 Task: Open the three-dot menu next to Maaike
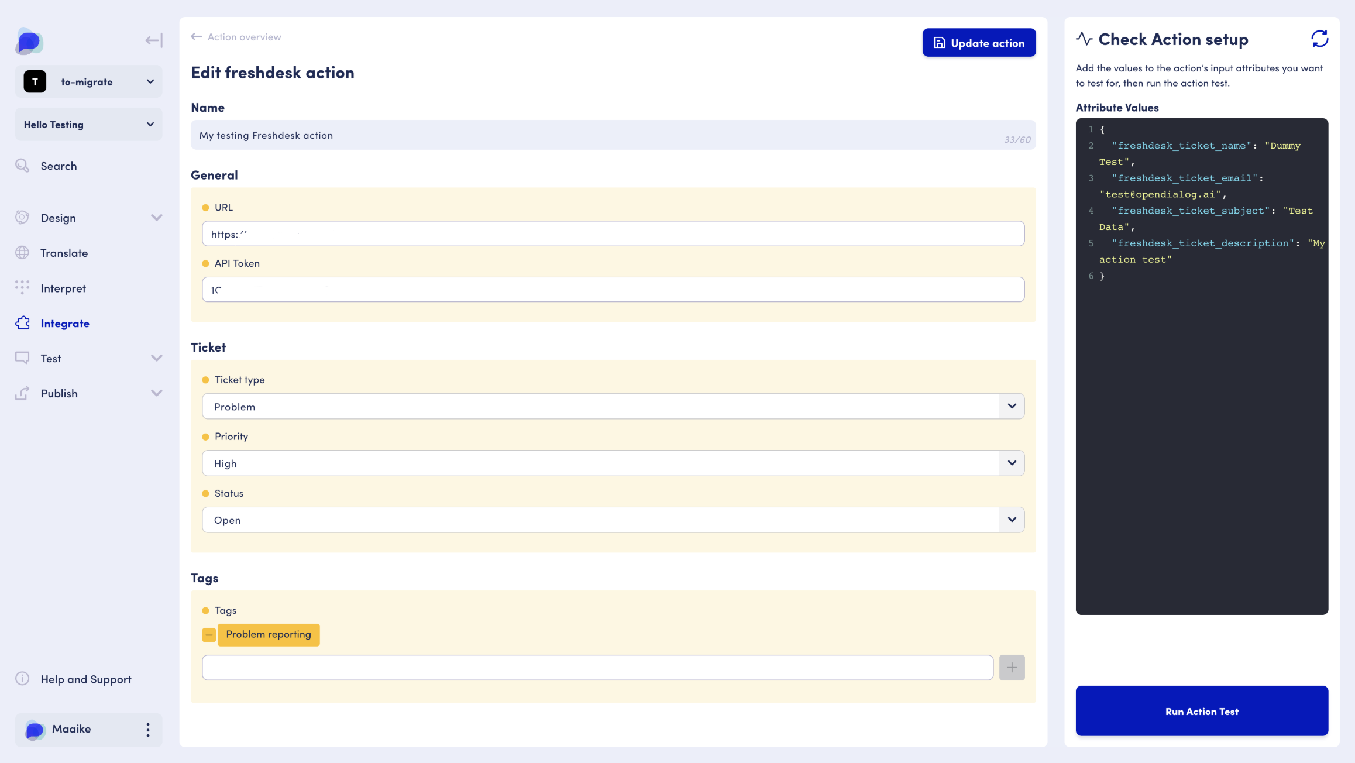pos(147,730)
